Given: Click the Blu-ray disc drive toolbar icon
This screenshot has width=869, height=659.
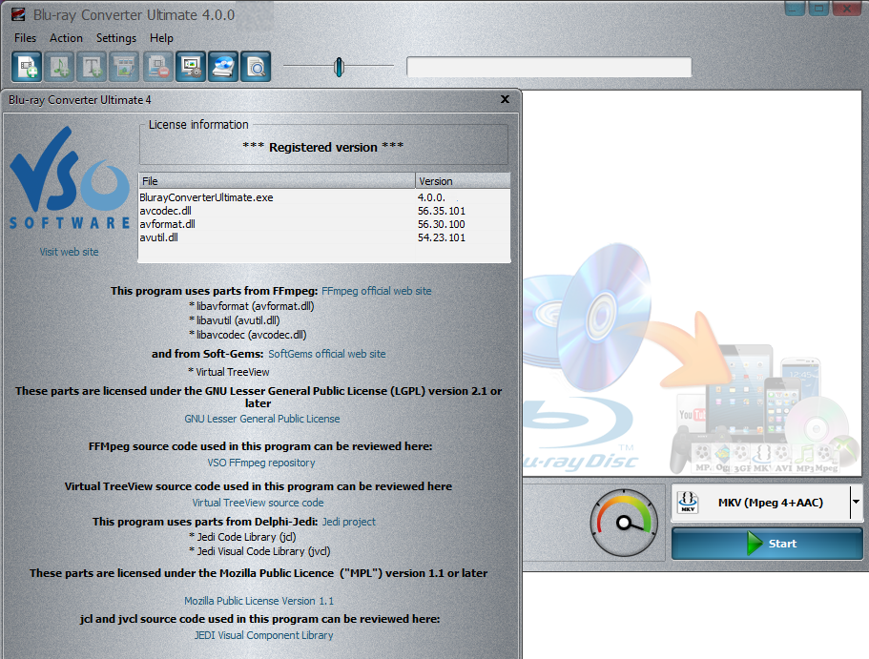Looking at the screenshot, I should coord(223,67).
